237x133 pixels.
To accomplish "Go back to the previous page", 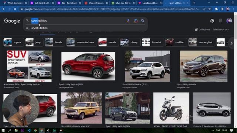I will tap(4, 9).
